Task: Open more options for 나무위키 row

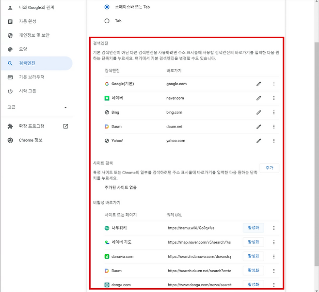Action: click(x=274, y=228)
